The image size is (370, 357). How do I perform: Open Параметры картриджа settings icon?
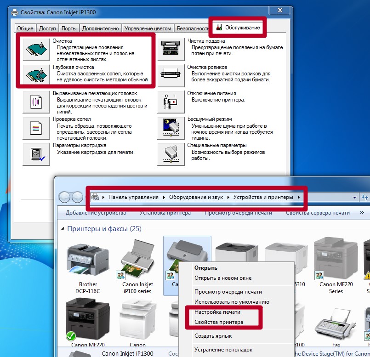coord(36,153)
